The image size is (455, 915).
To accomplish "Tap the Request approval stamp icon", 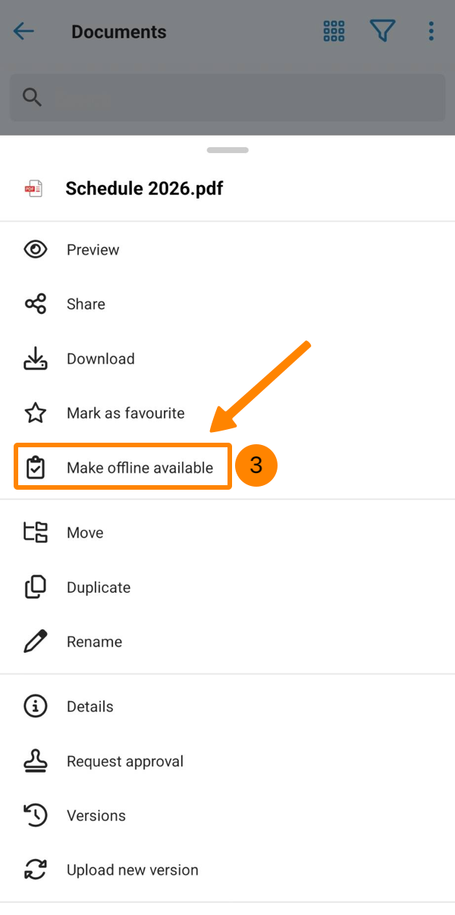I will [x=35, y=760].
